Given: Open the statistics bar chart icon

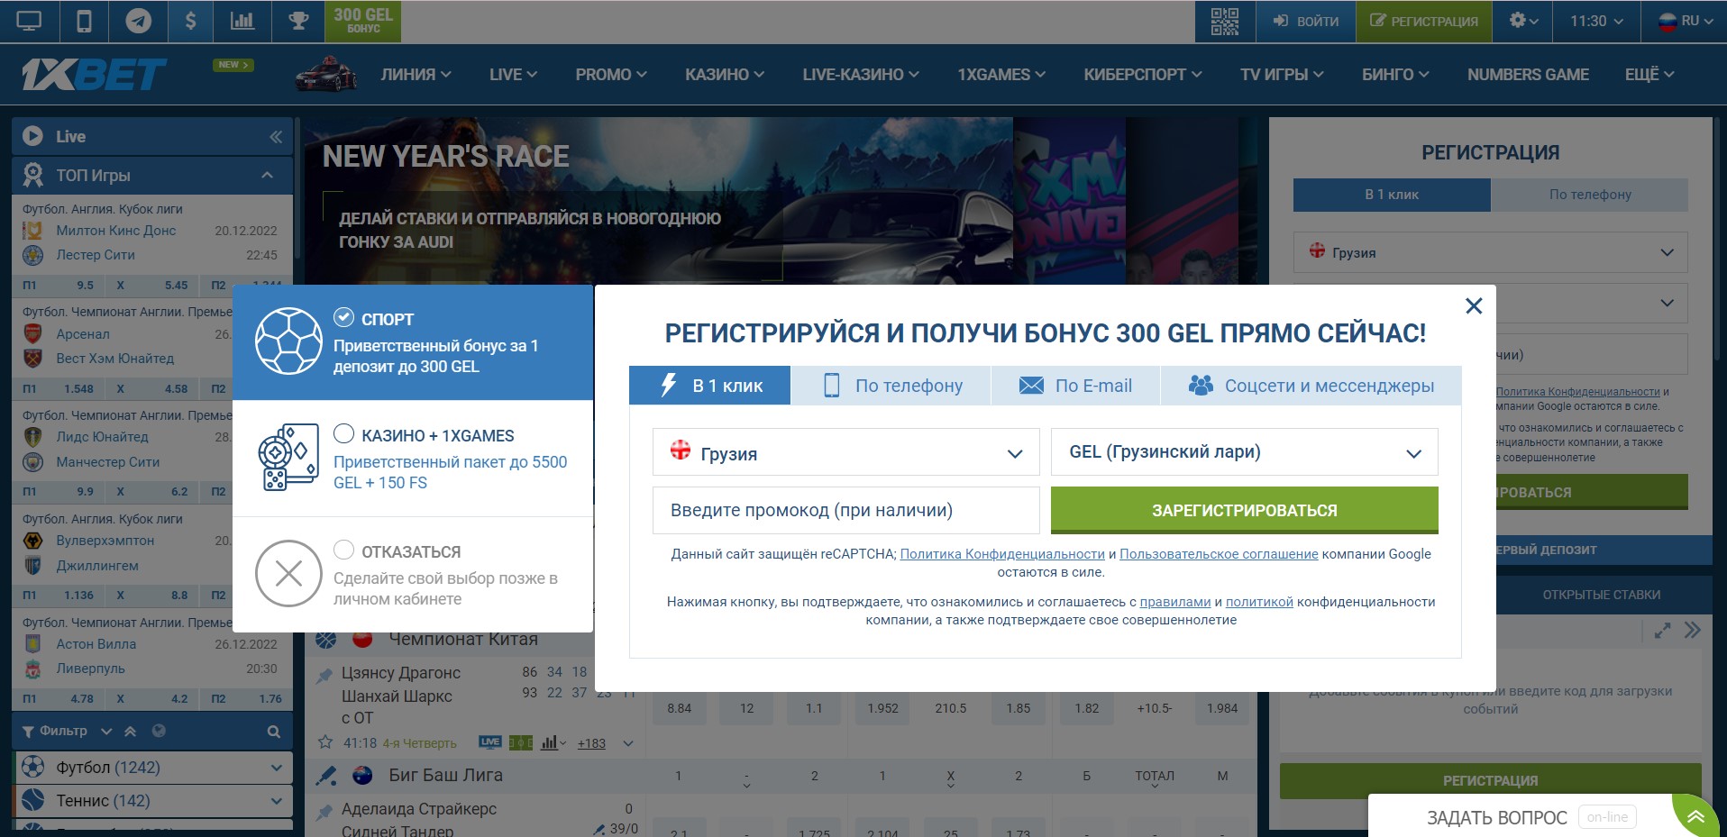Looking at the screenshot, I should tap(242, 21).
